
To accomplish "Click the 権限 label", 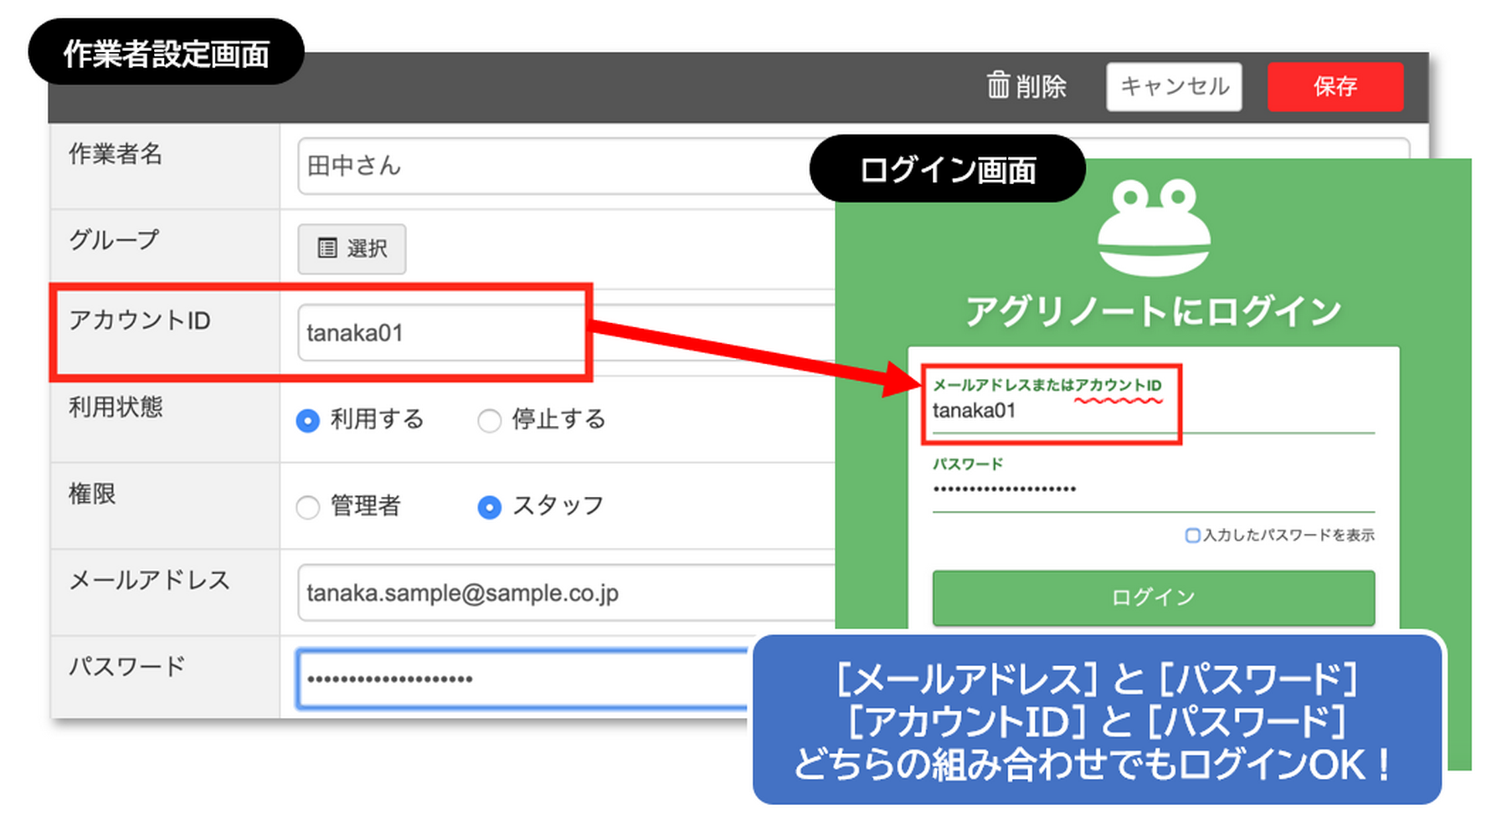I will [x=92, y=494].
